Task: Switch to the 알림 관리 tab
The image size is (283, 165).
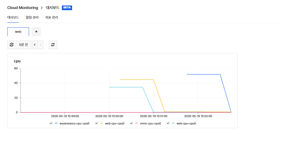Action: tap(32, 17)
